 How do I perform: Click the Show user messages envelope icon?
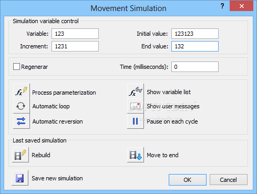point(136,106)
